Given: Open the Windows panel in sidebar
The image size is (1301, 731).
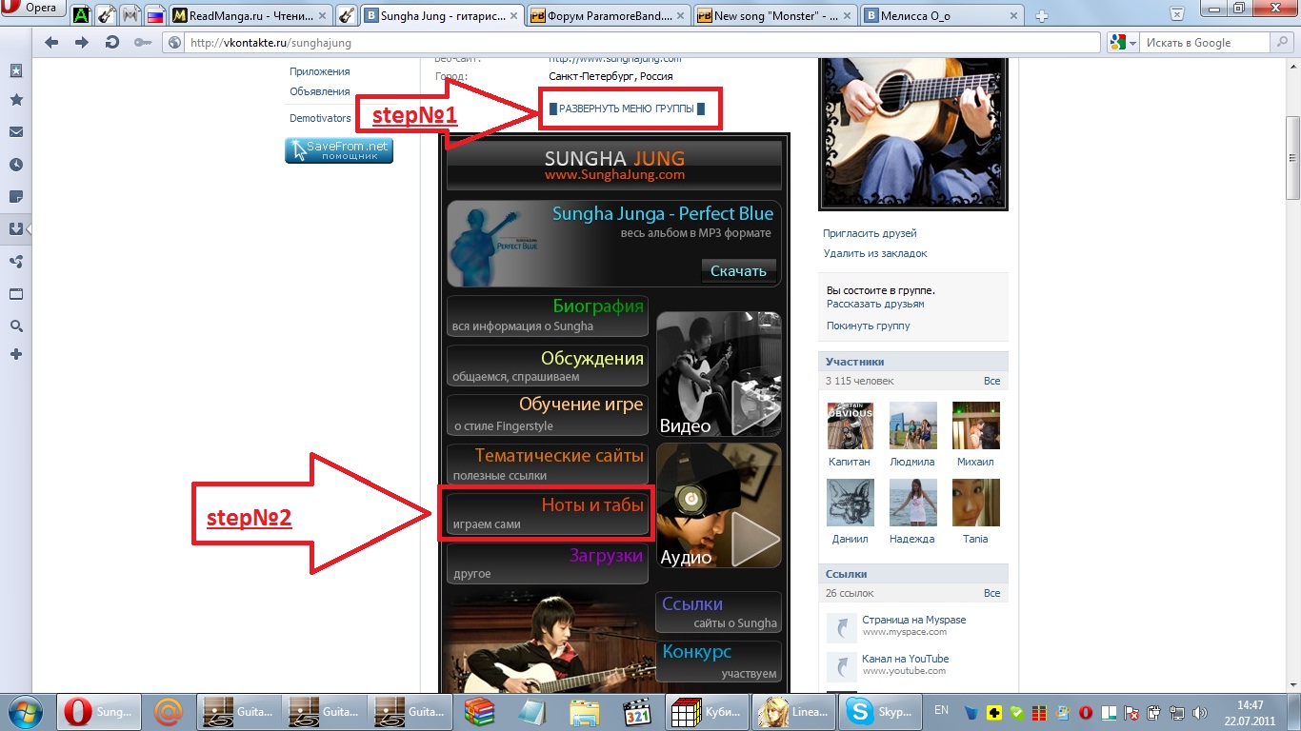Looking at the screenshot, I should click(x=16, y=294).
